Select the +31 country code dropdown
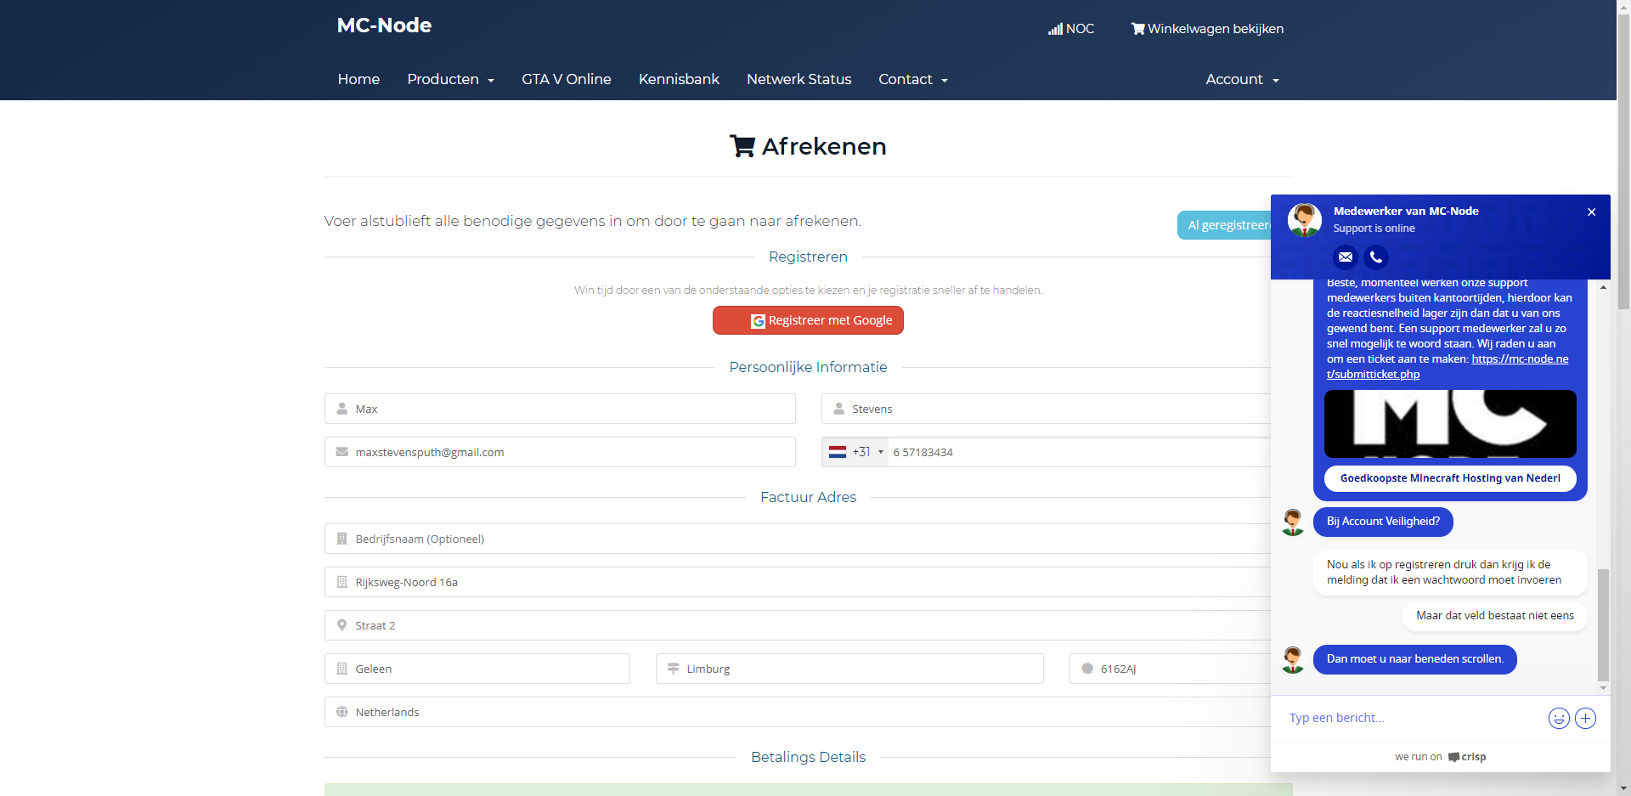This screenshot has width=1631, height=796. [x=855, y=452]
